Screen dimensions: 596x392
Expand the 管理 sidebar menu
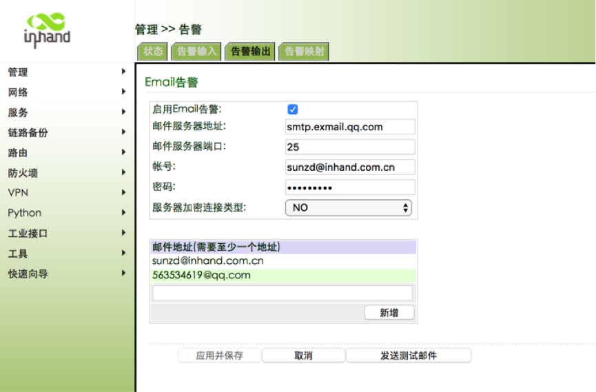tap(67, 72)
